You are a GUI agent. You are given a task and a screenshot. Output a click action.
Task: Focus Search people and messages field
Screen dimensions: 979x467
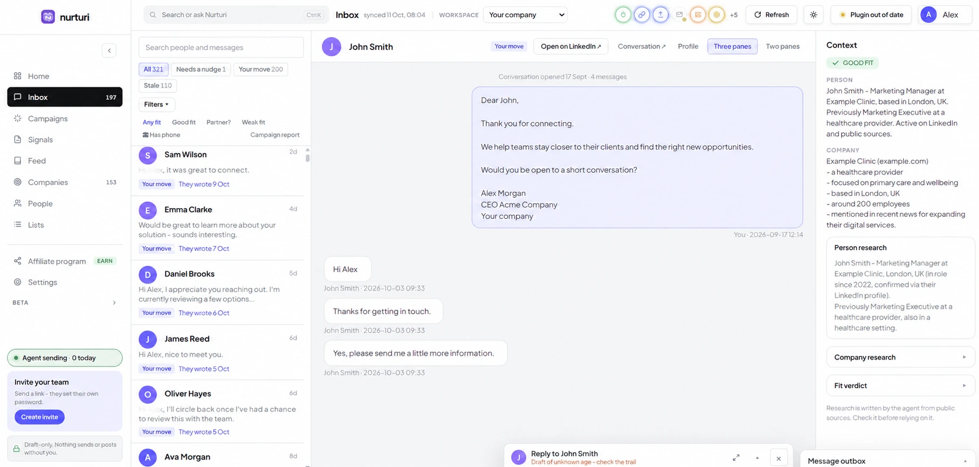[x=221, y=47]
